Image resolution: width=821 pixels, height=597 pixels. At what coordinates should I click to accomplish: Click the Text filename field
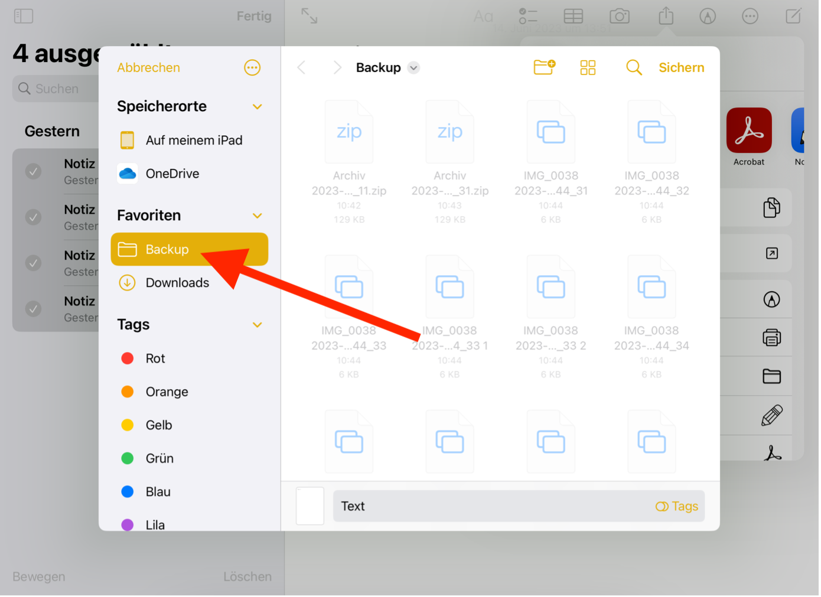(x=490, y=506)
